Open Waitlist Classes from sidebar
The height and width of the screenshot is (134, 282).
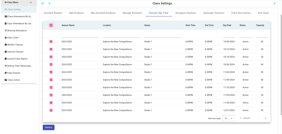click(x=19, y=45)
